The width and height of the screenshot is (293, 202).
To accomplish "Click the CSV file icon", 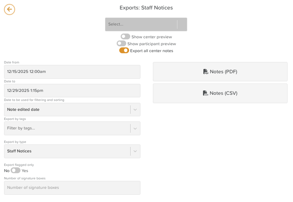I will point(206,93).
